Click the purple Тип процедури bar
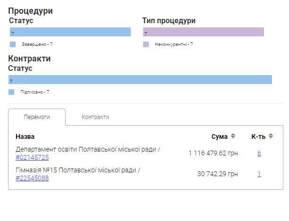Screen dimensions: 289x221 tap(203, 32)
